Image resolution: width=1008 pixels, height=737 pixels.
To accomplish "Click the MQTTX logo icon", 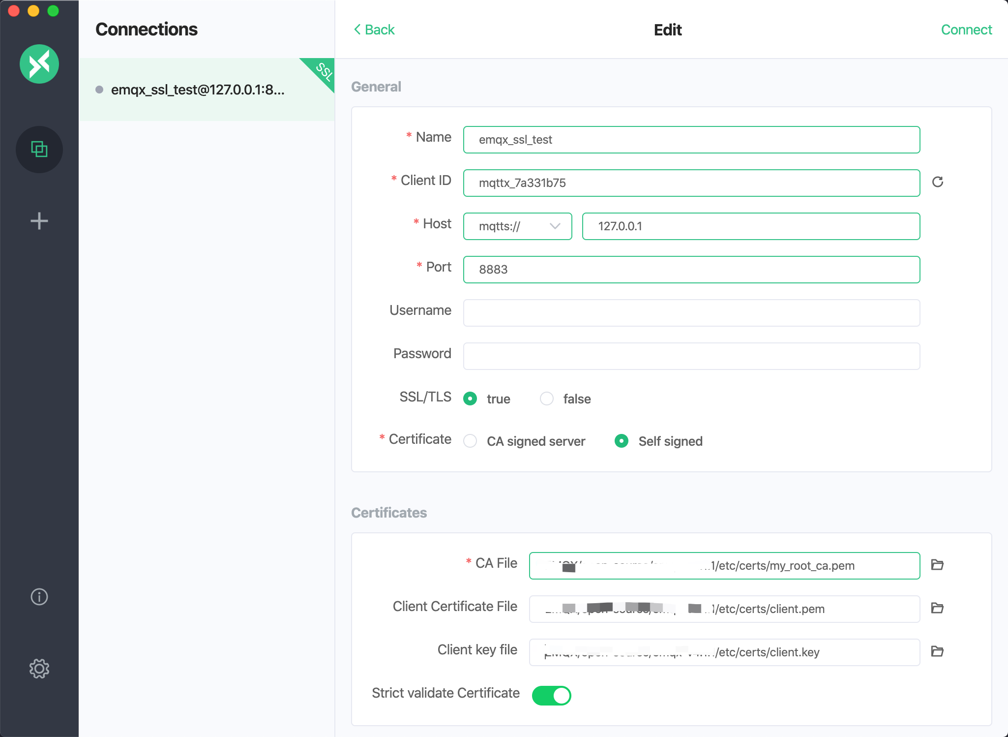I will [x=39, y=64].
